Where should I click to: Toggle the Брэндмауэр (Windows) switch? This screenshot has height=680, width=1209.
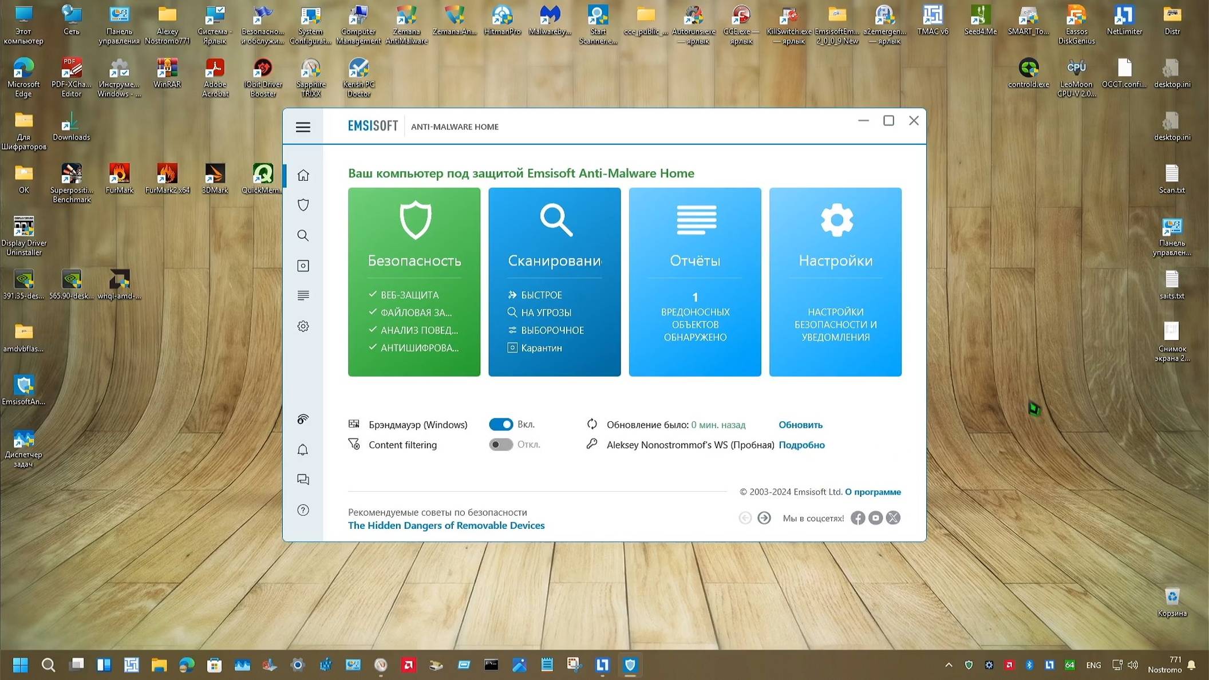point(500,424)
